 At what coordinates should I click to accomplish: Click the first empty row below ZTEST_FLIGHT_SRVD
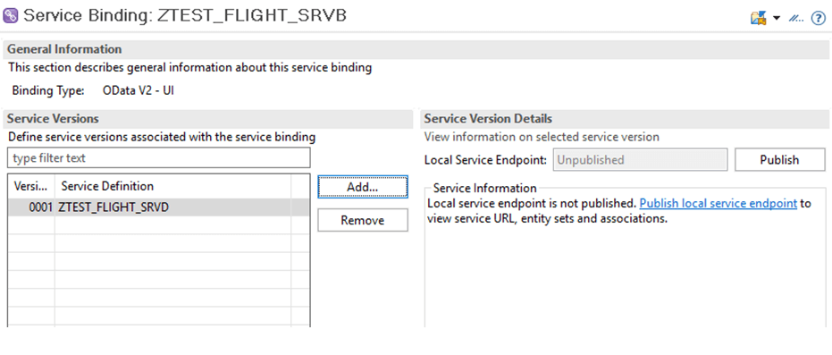(x=159, y=225)
